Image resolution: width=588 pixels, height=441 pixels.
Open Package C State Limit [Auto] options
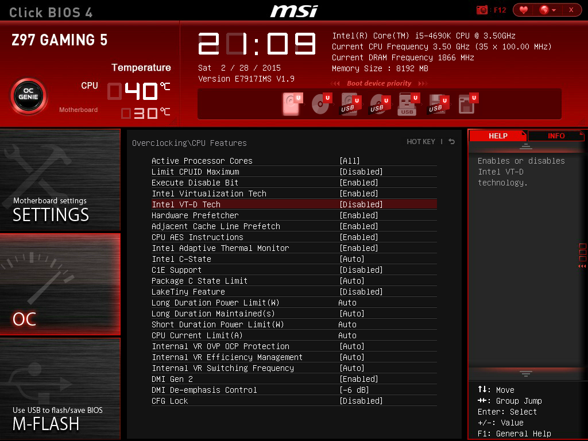pyautogui.click(x=352, y=281)
